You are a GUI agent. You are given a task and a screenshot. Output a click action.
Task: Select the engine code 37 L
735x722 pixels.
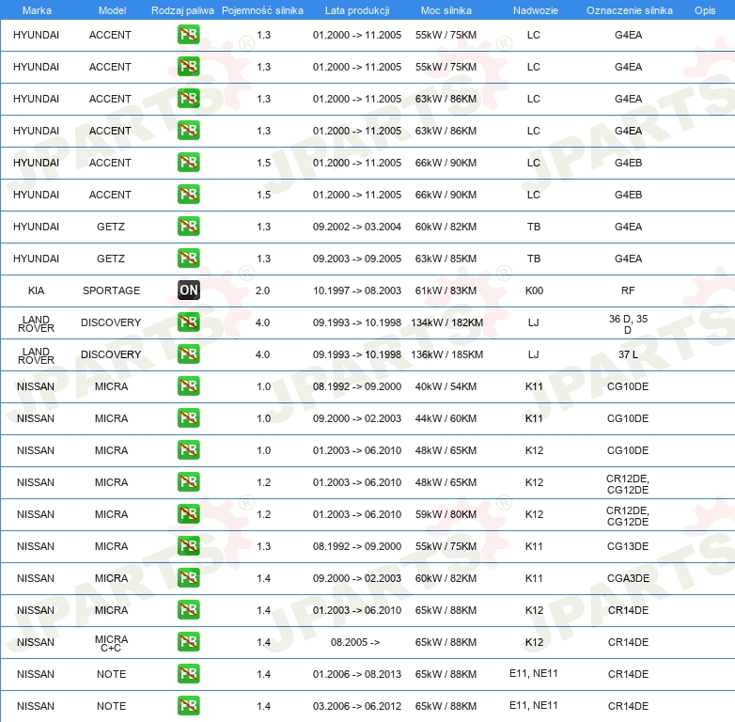(628, 354)
